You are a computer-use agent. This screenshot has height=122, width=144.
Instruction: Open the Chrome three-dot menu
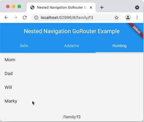point(137,18)
